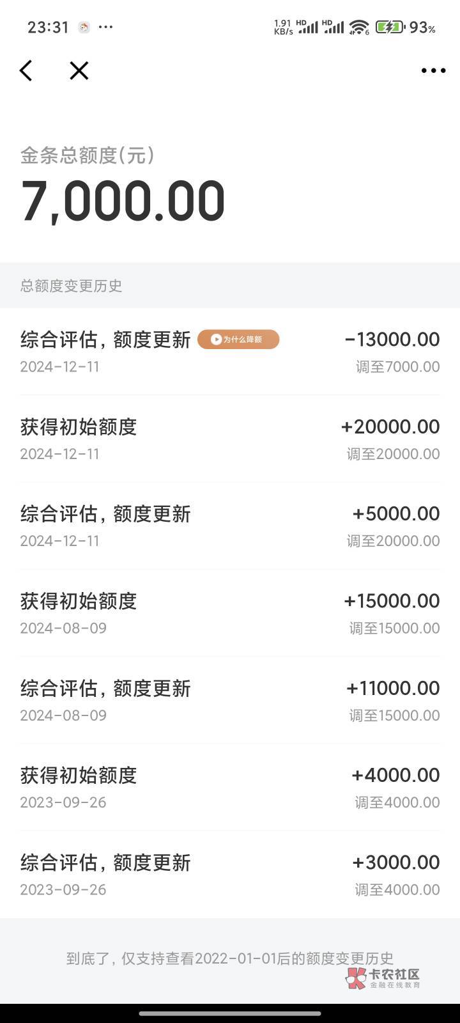Tap the battery icon in status bar
The width and height of the screenshot is (460, 1023).
click(389, 27)
